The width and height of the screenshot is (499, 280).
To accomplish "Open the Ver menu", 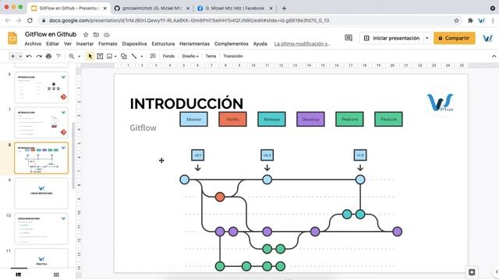I will point(68,44).
